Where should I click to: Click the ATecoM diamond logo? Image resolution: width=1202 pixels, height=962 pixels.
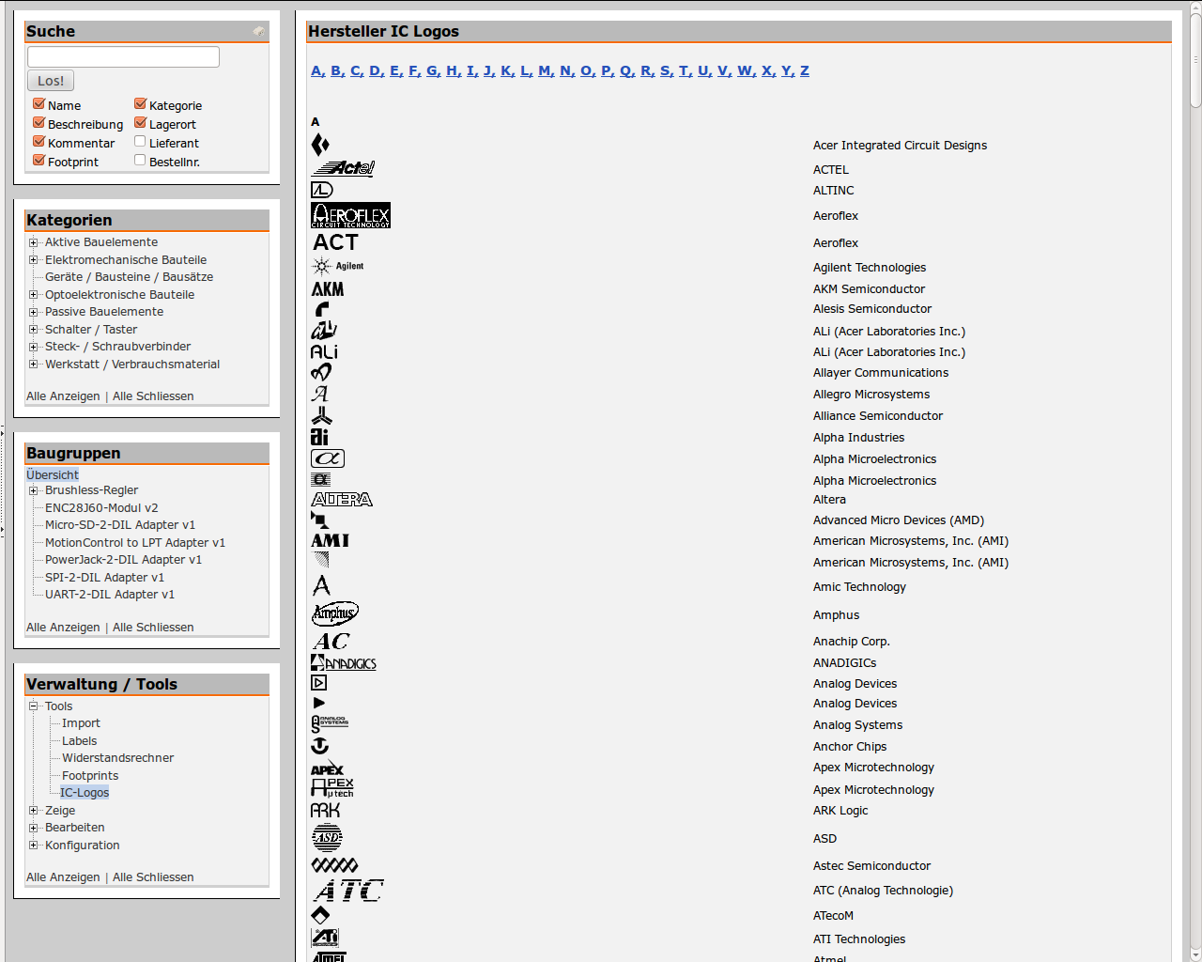(x=320, y=915)
